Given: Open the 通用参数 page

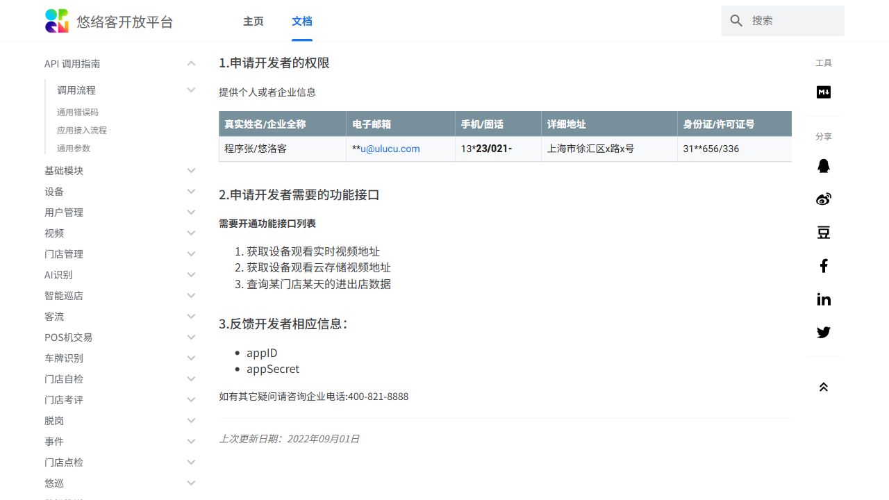Looking at the screenshot, I should (x=74, y=149).
